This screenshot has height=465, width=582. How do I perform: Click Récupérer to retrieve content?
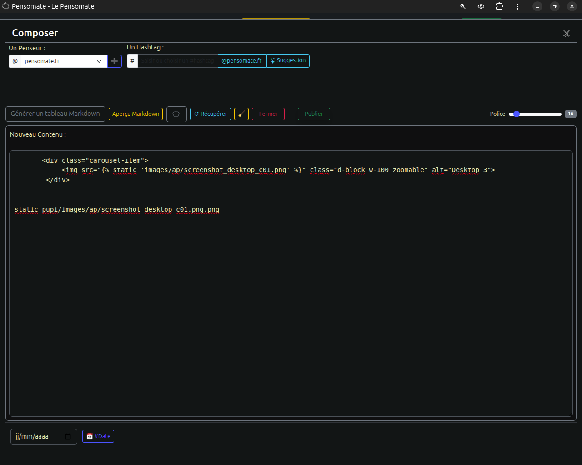pyautogui.click(x=210, y=114)
